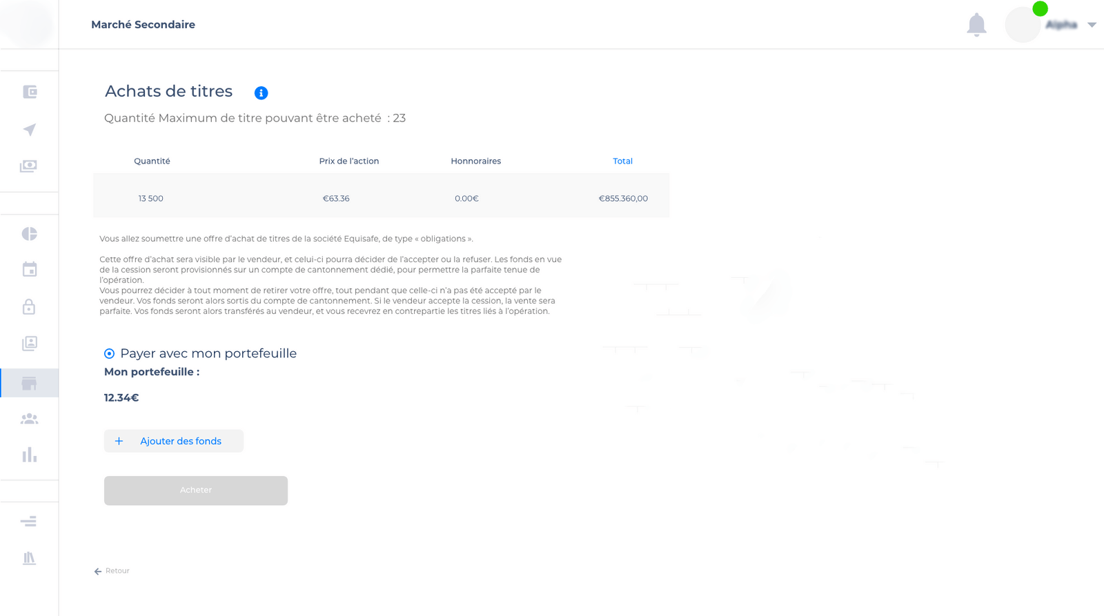The image size is (1104, 616).
Task: Click the paper-plane navigation icon
Action: point(30,130)
